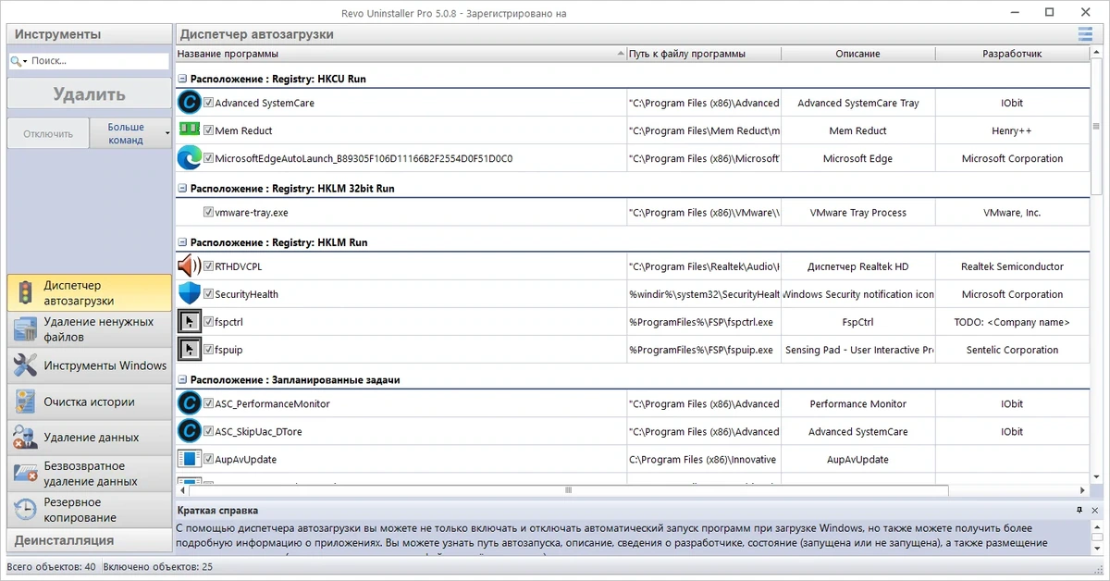Image resolution: width=1110 pixels, height=581 pixels.
Task: Click the Advanced SystemCare program icon
Action: tap(189, 103)
